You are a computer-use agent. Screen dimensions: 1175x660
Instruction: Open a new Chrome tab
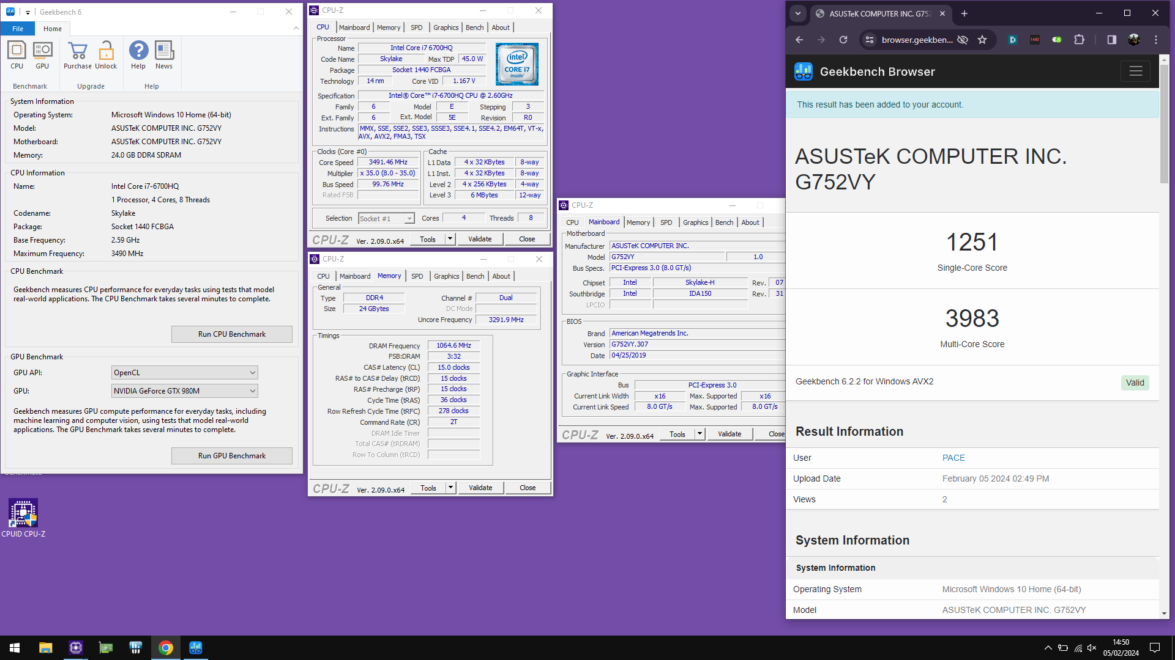tap(964, 13)
